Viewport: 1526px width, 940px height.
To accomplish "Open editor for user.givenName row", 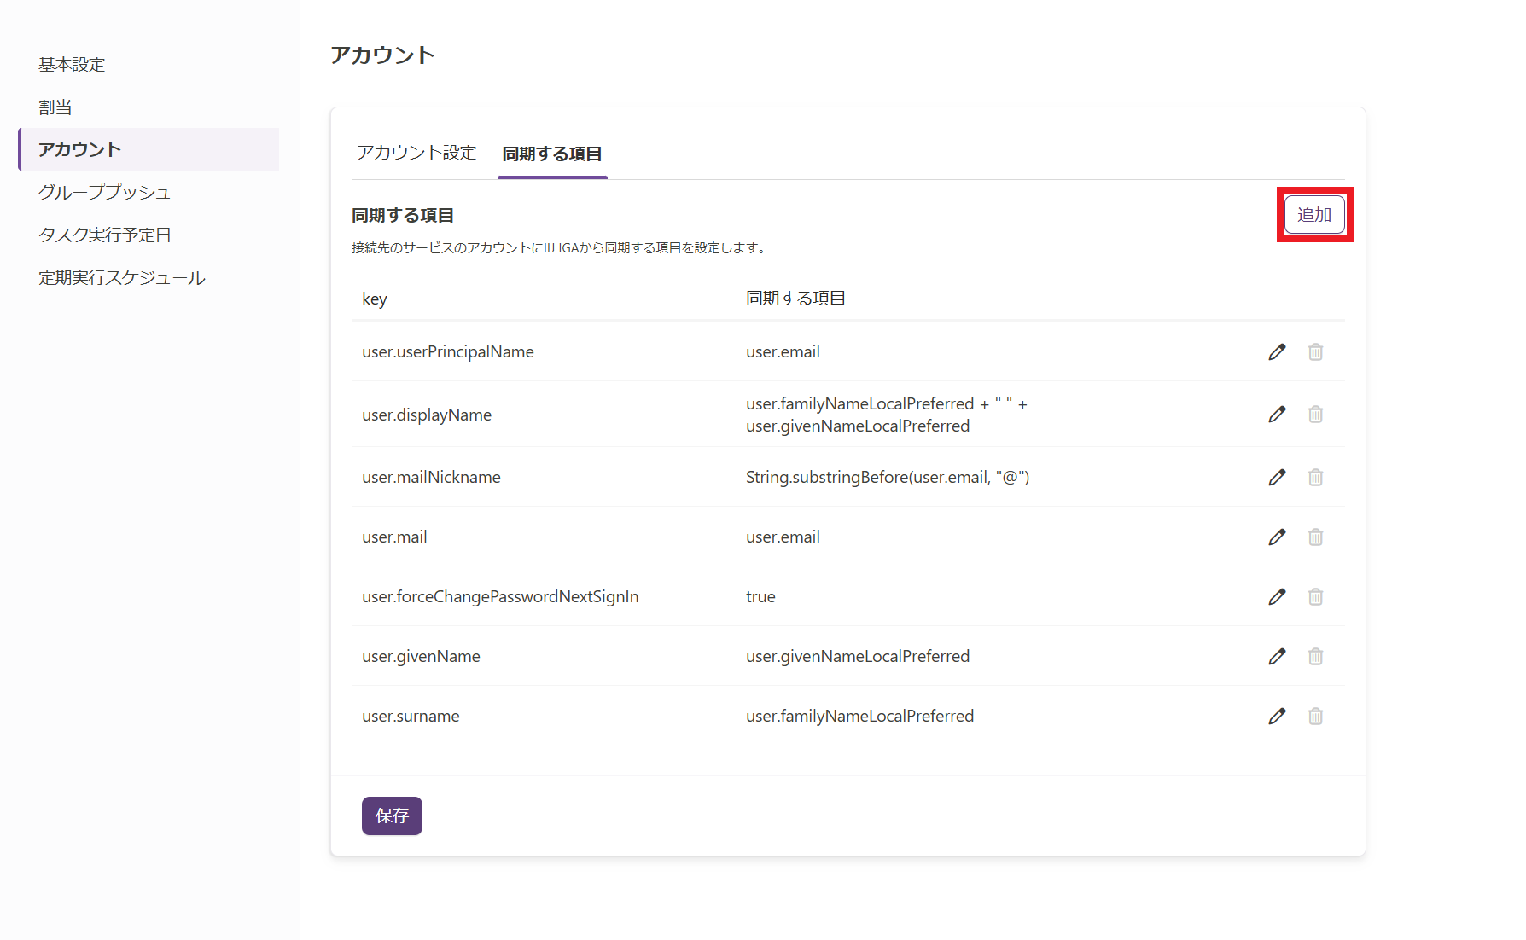I will [1277, 657].
